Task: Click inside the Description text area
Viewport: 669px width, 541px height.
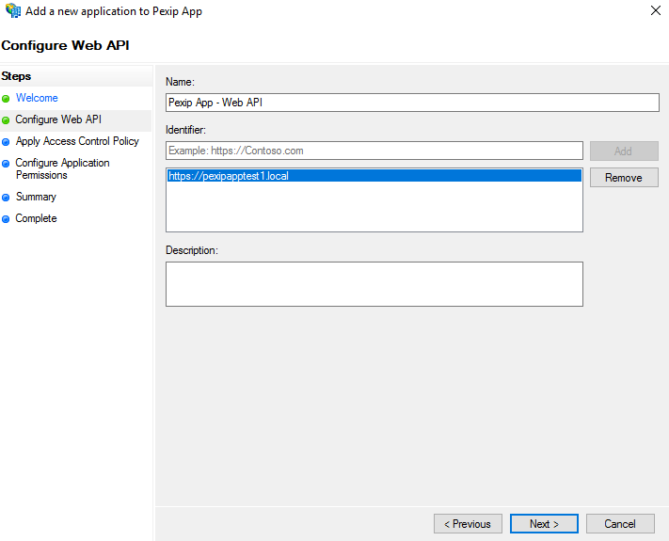Action: tap(374, 283)
